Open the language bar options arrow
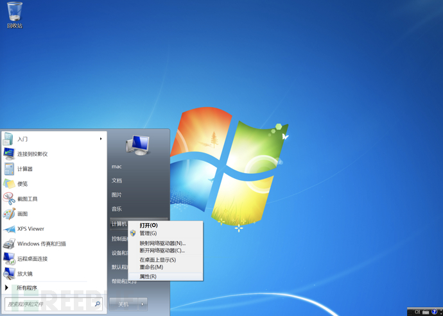 pyautogui.click(x=440, y=313)
